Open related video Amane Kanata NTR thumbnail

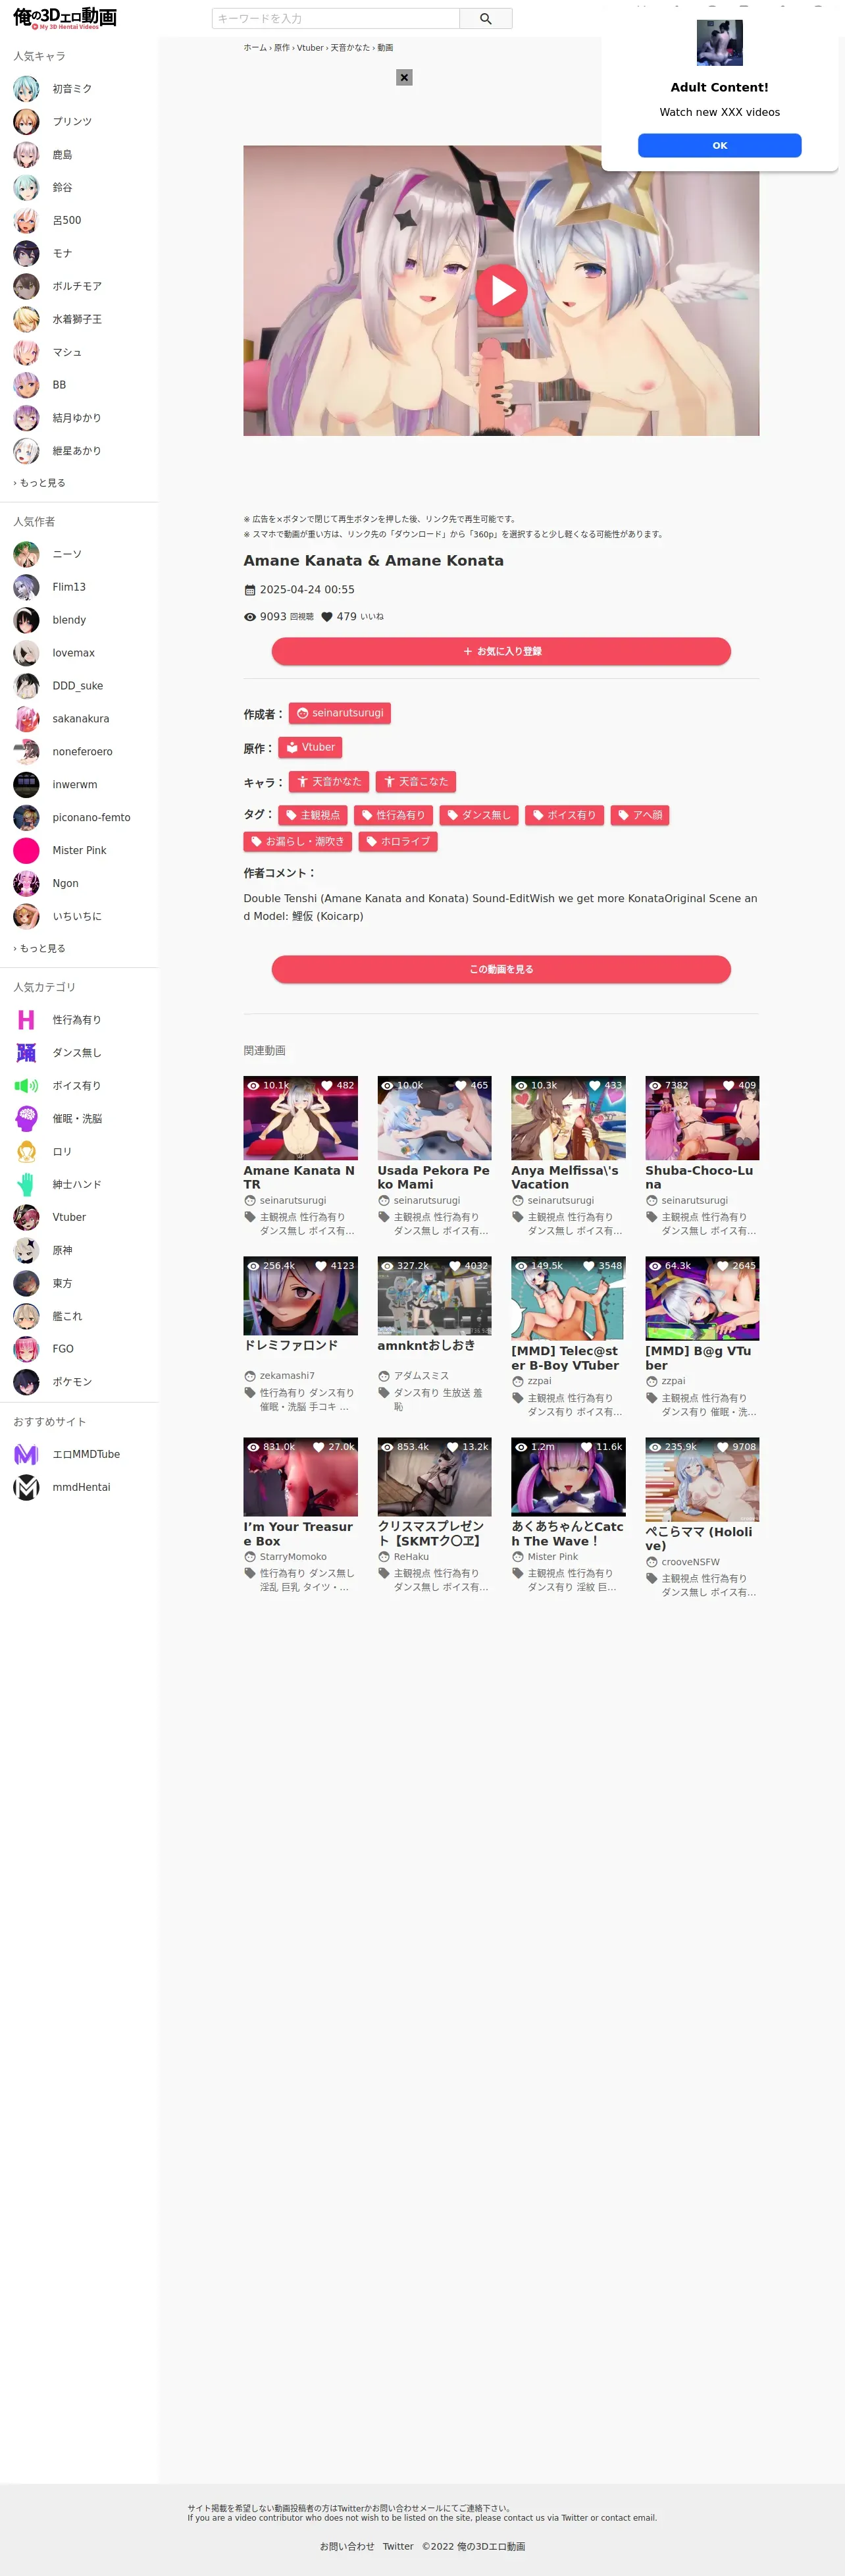click(x=300, y=1118)
